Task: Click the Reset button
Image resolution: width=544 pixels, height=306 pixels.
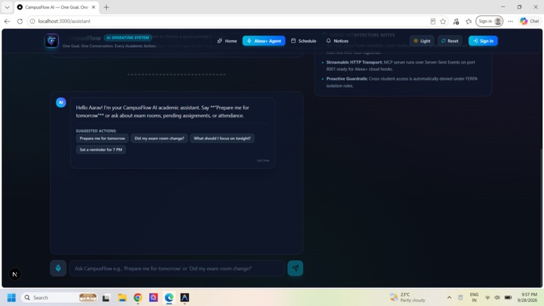Action: click(x=450, y=41)
